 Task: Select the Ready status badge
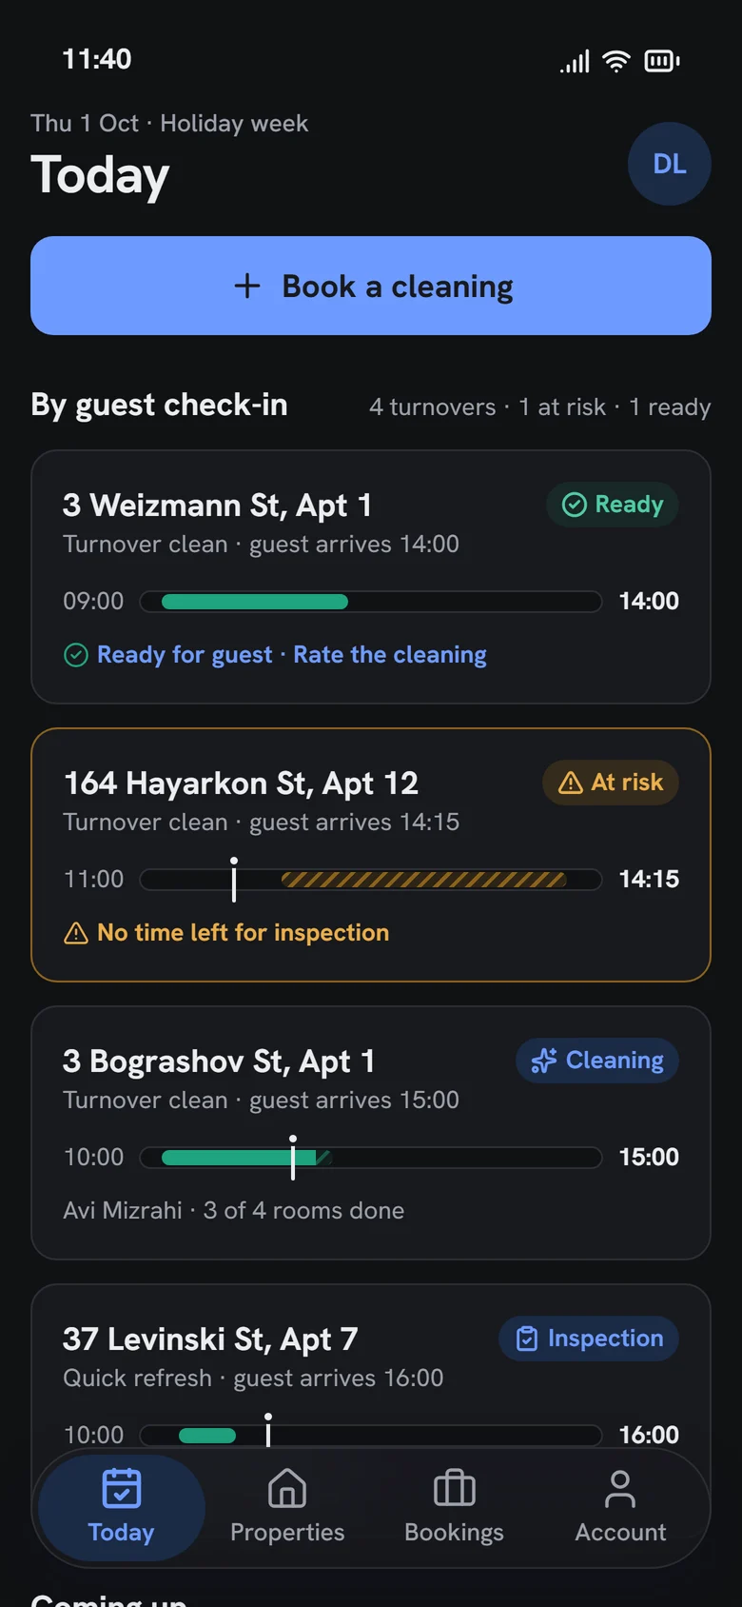coord(613,505)
